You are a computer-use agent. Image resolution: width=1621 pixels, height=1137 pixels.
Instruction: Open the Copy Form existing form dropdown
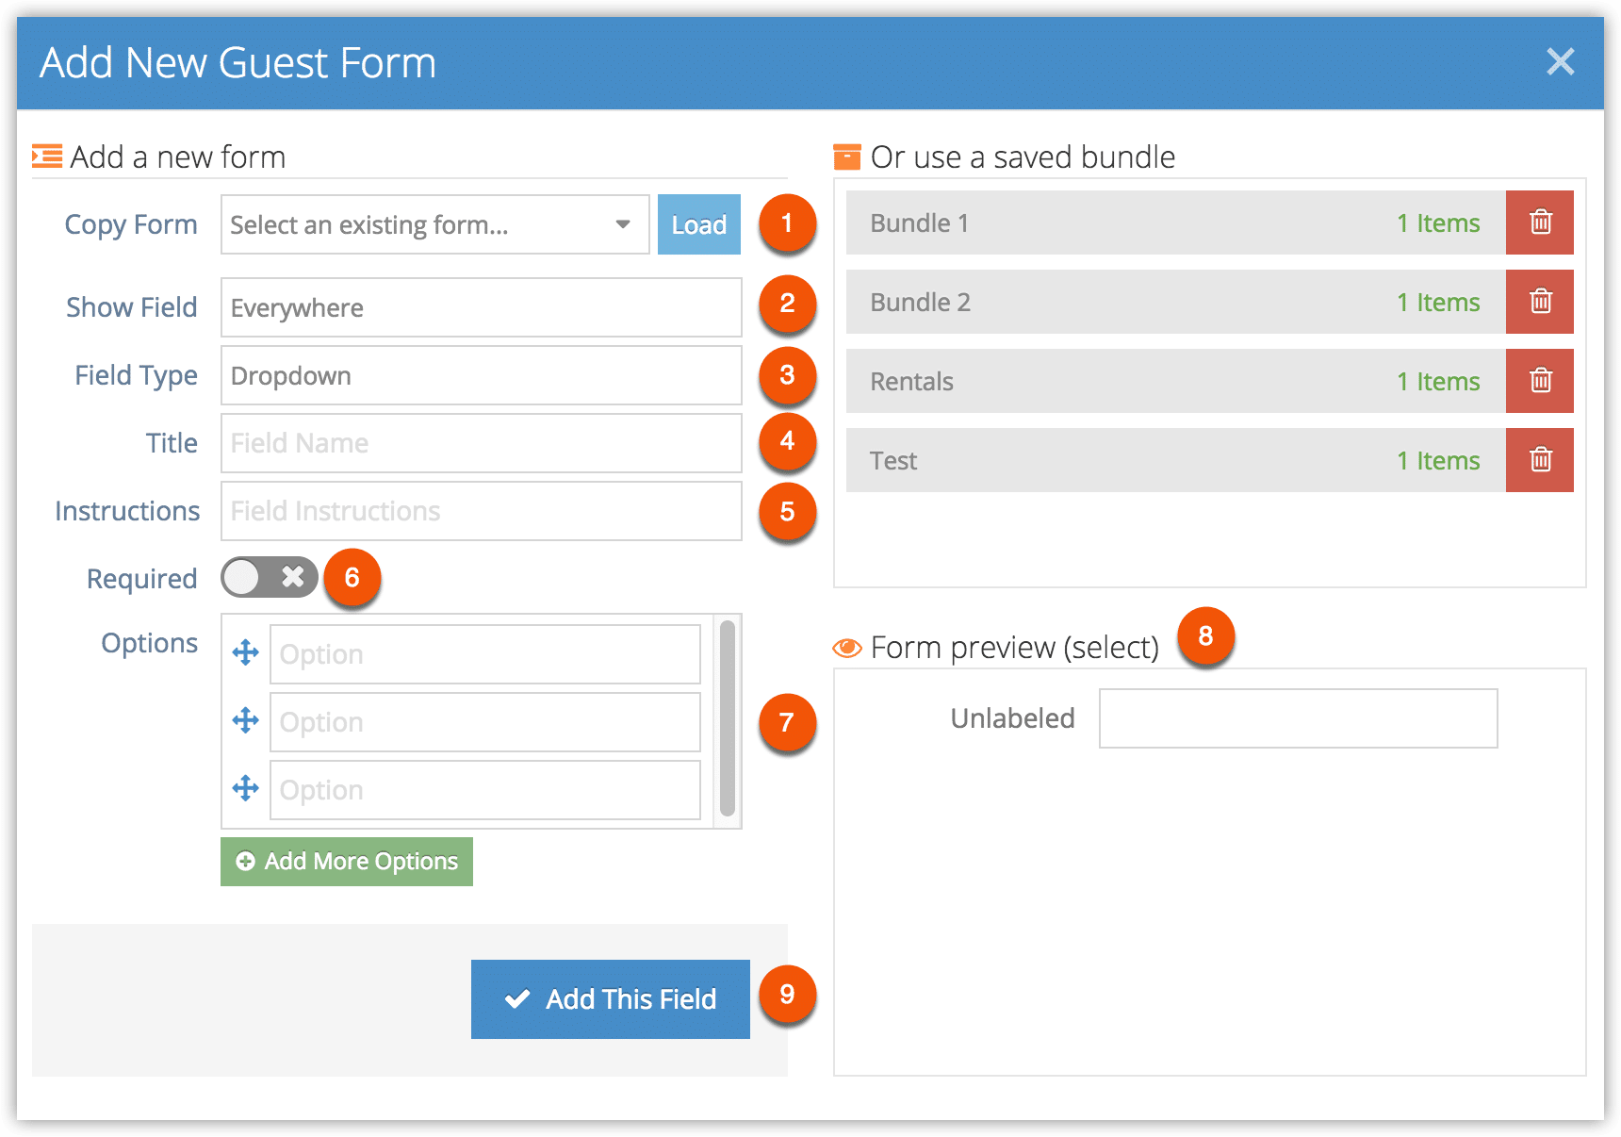coord(434,224)
